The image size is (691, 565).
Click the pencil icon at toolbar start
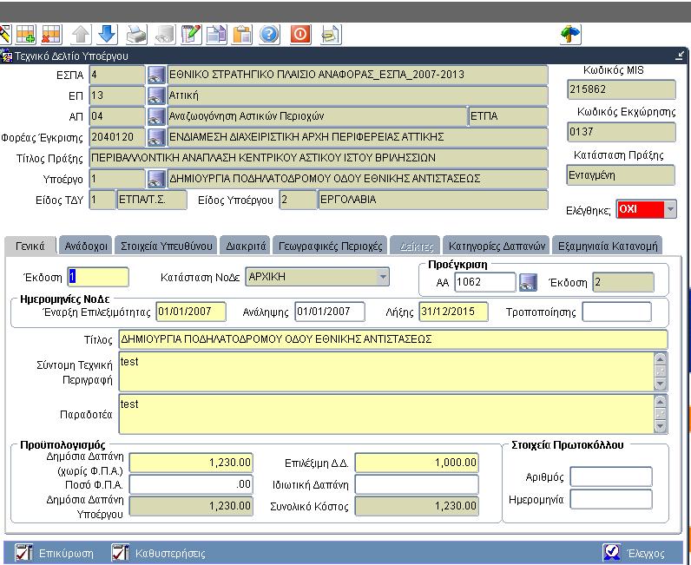click(x=5, y=35)
